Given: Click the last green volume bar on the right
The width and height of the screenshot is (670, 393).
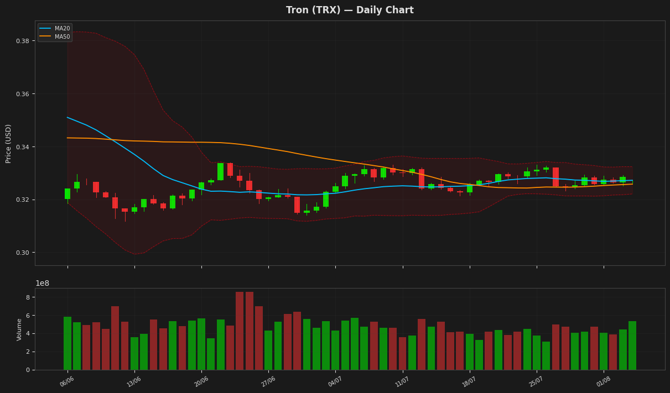Looking at the screenshot, I should (x=632, y=345).
